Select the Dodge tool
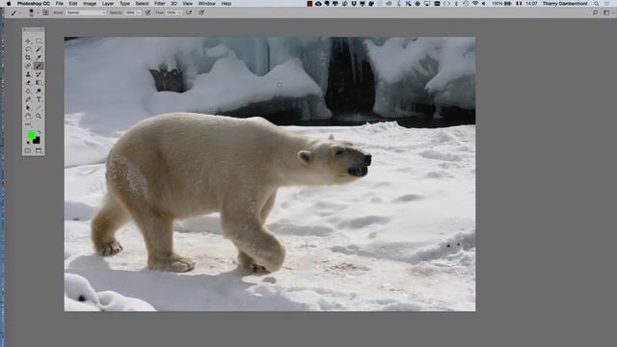This screenshot has width=617, height=347. point(39,91)
